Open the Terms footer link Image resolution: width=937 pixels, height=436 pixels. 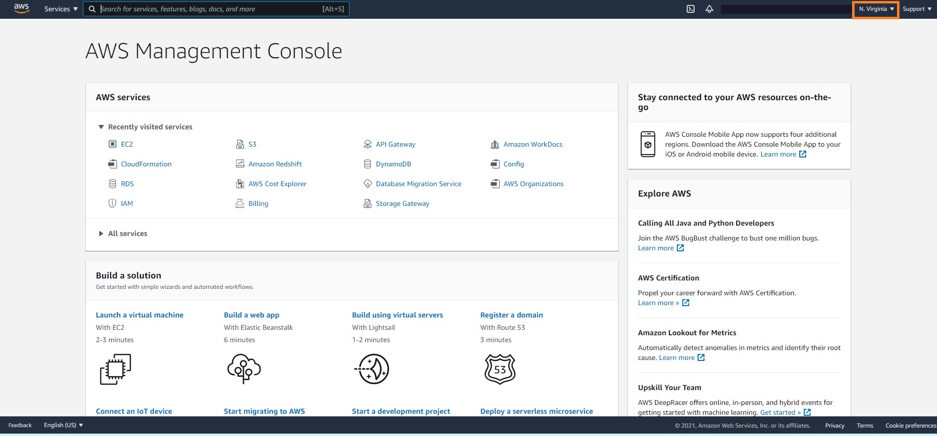pos(865,426)
